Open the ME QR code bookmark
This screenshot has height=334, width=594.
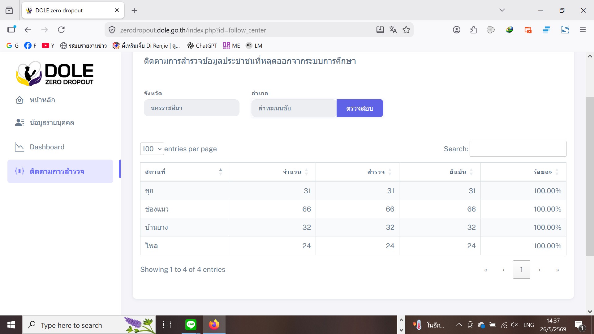click(231, 45)
